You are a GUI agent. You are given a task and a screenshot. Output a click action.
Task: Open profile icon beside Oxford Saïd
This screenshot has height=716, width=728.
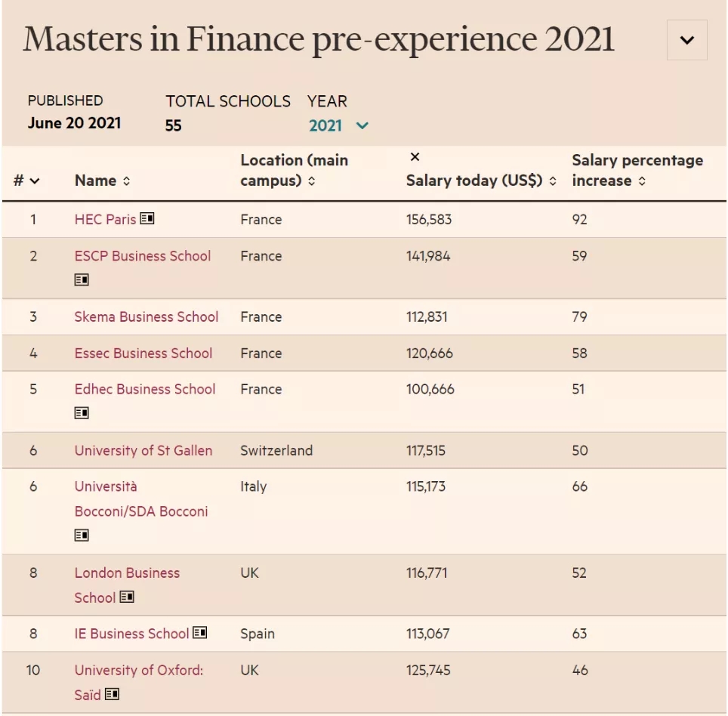click(112, 694)
